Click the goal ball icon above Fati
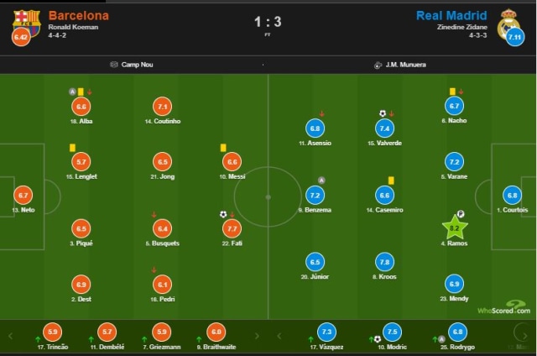 coord(223,214)
